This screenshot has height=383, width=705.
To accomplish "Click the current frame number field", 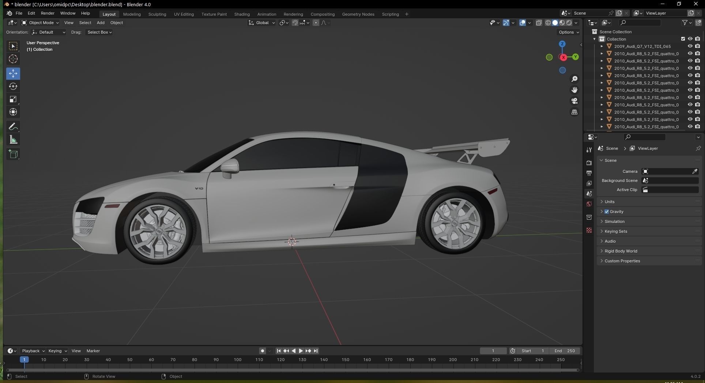I will click(493, 351).
